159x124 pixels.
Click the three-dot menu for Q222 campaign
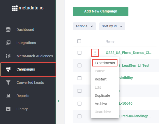(95, 53)
